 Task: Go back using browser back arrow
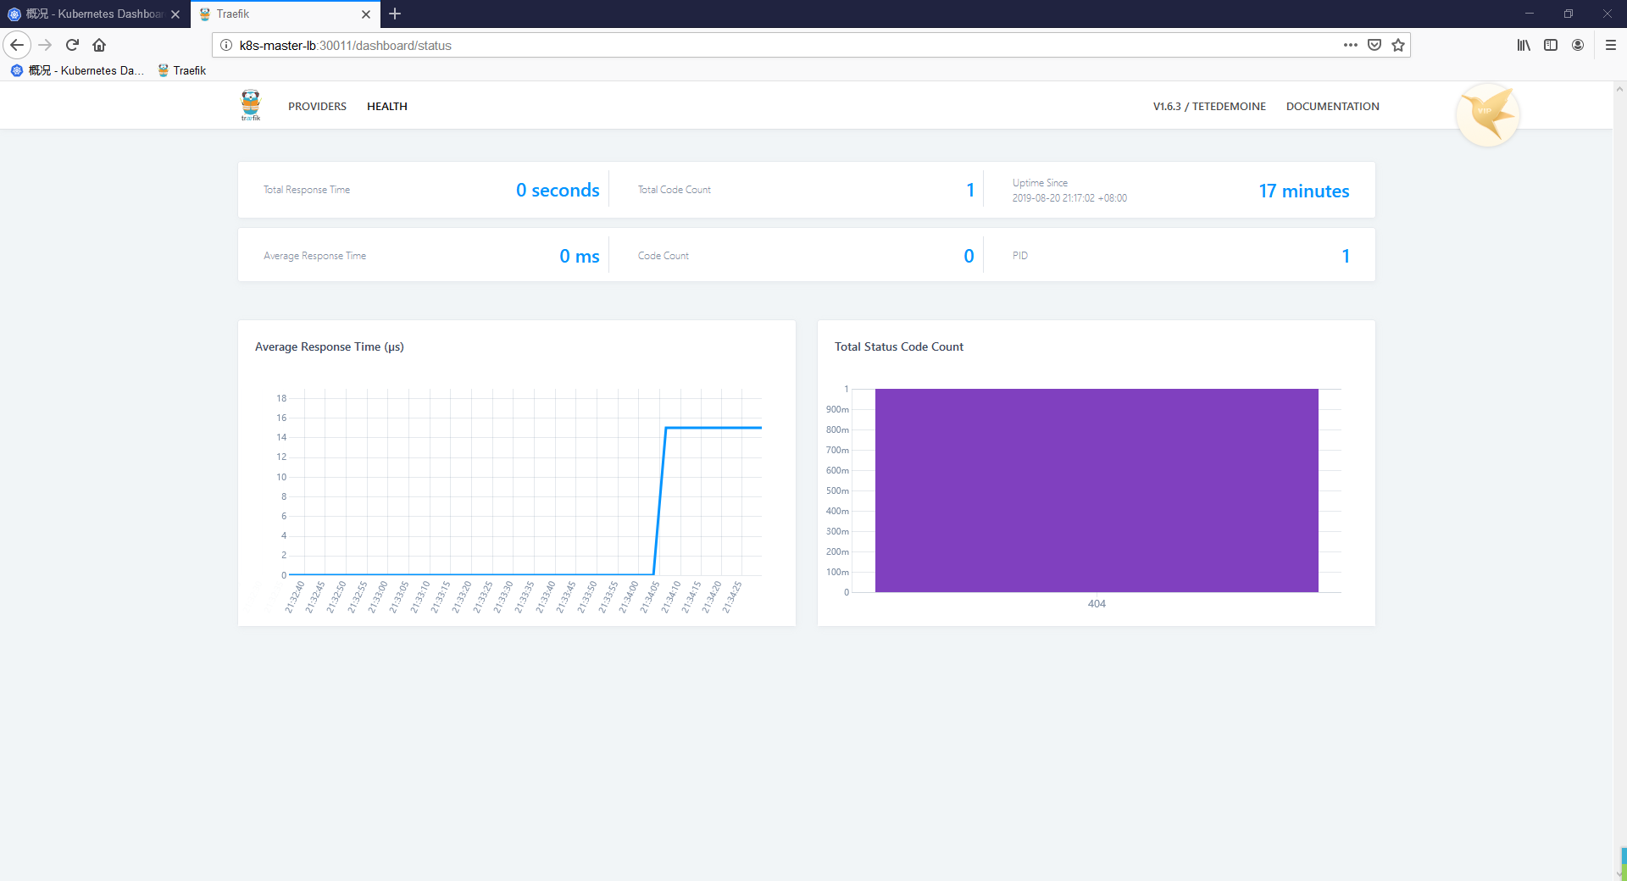click(x=17, y=45)
